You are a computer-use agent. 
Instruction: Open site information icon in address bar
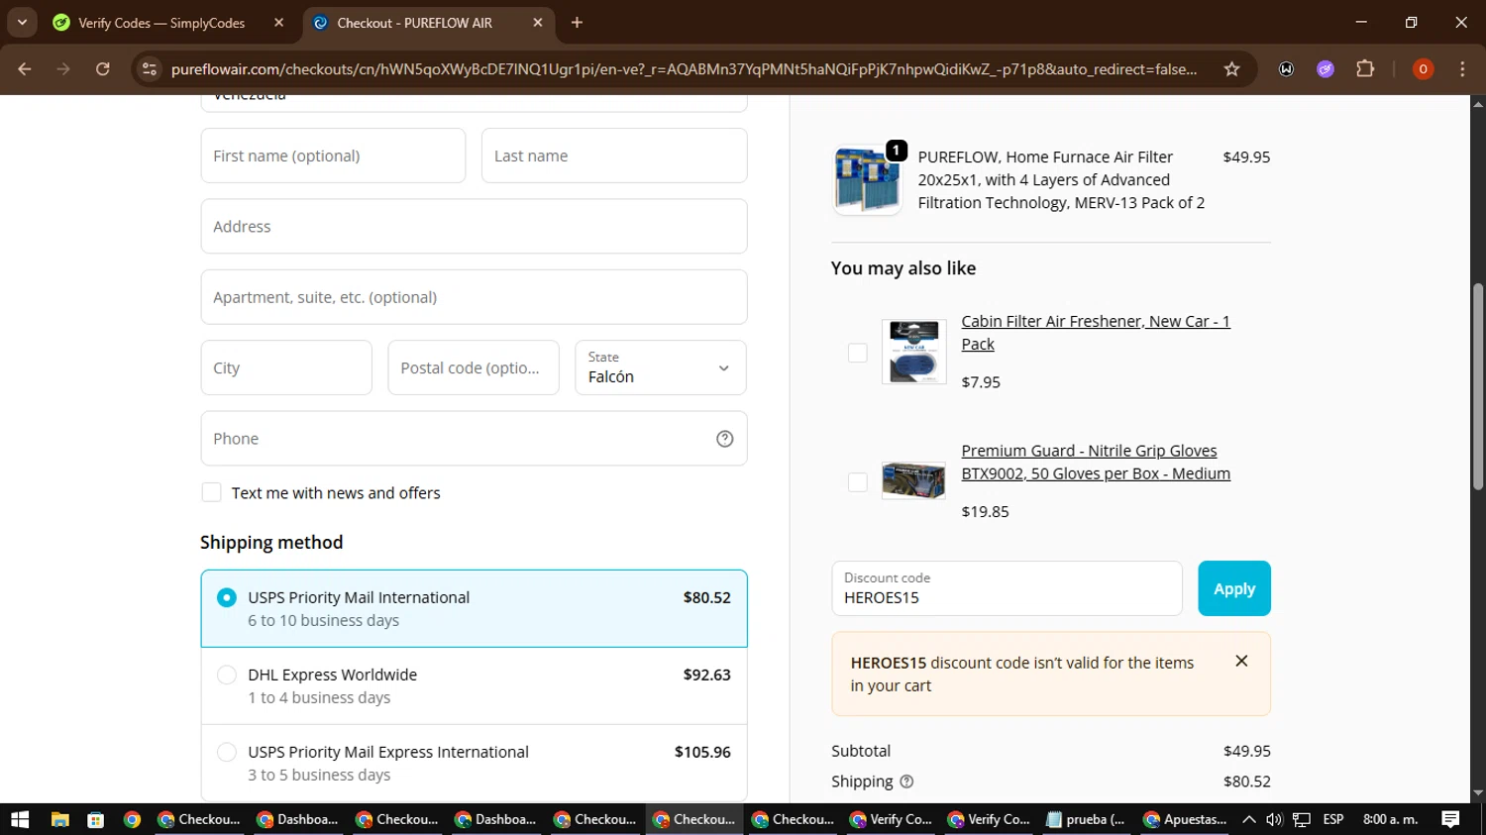click(x=150, y=68)
